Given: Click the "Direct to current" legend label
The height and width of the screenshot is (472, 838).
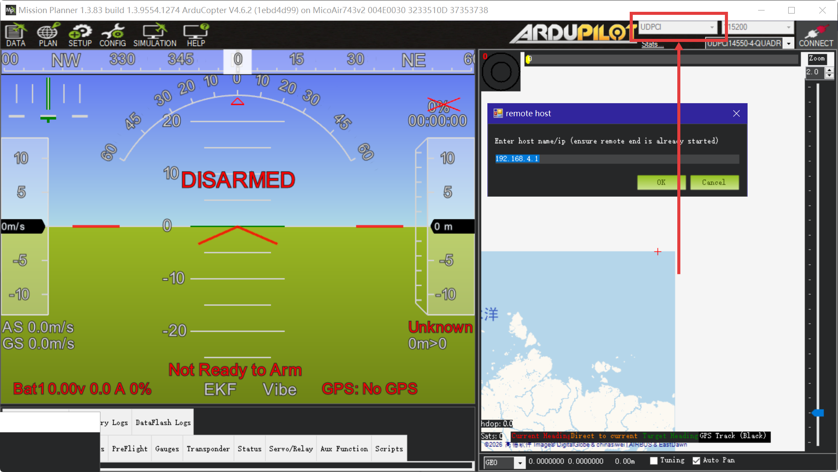Looking at the screenshot, I should point(603,436).
